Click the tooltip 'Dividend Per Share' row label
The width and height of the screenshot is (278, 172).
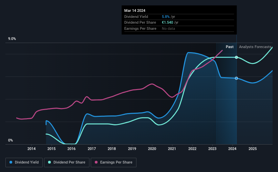(x=140, y=23)
